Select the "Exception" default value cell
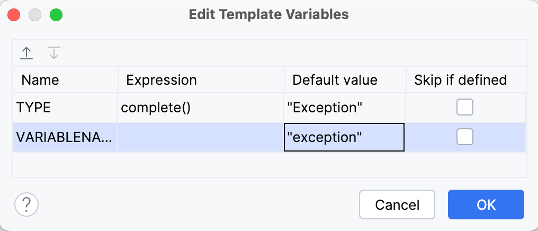 coord(344,108)
